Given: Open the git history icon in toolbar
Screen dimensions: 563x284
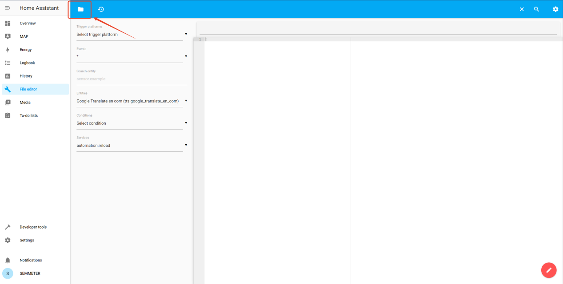Looking at the screenshot, I should pyautogui.click(x=101, y=9).
